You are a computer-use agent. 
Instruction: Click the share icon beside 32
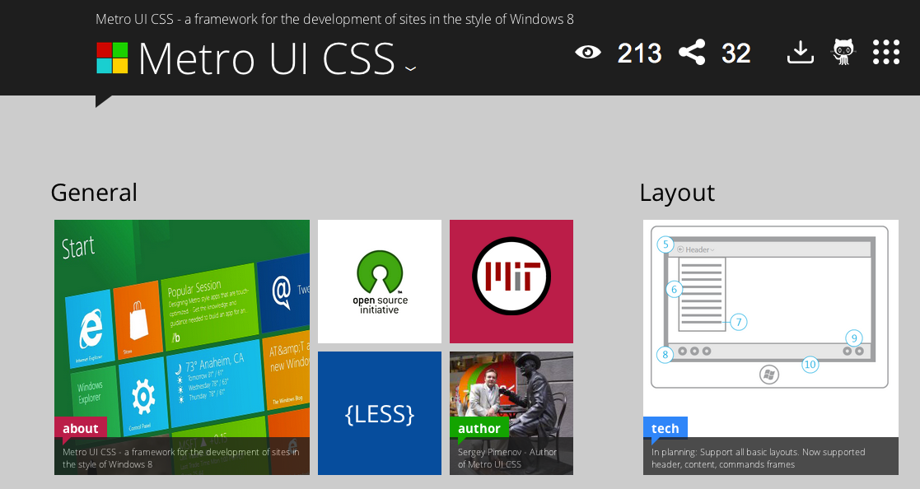pyautogui.click(x=692, y=53)
